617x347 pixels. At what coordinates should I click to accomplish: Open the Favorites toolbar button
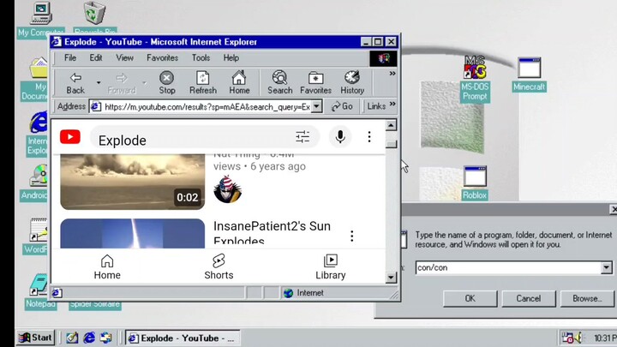(315, 83)
